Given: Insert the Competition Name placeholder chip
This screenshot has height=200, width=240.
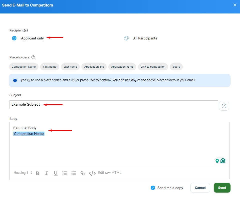Looking at the screenshot, I should [24, 67].
